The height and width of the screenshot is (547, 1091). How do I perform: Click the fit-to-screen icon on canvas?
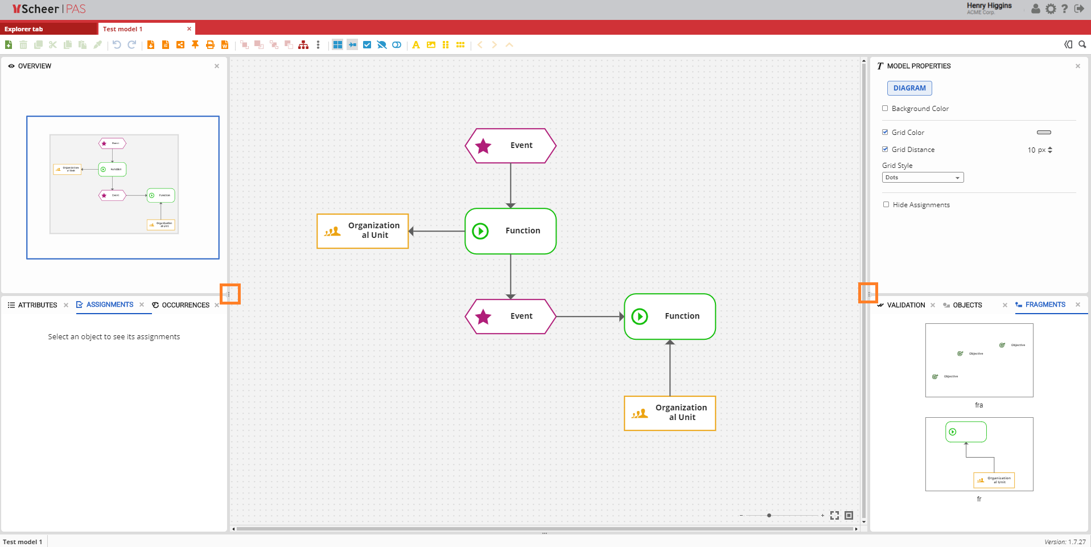pos(834,515)
